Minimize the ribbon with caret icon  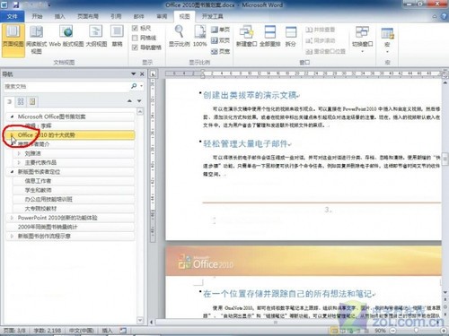point(435,17)
